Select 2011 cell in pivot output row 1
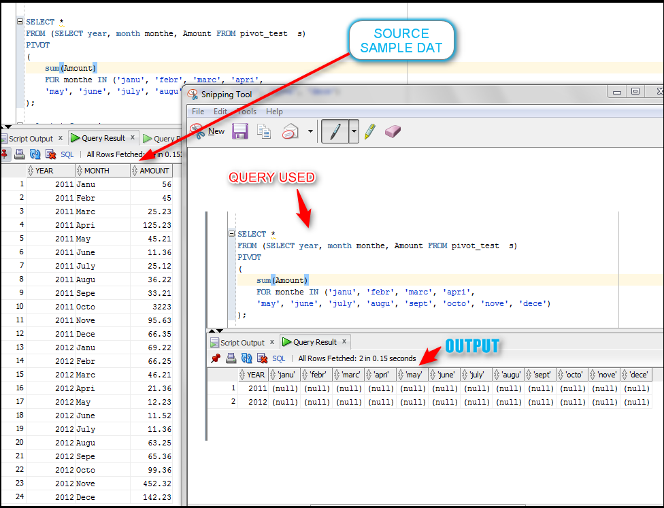 coord(253,388)
